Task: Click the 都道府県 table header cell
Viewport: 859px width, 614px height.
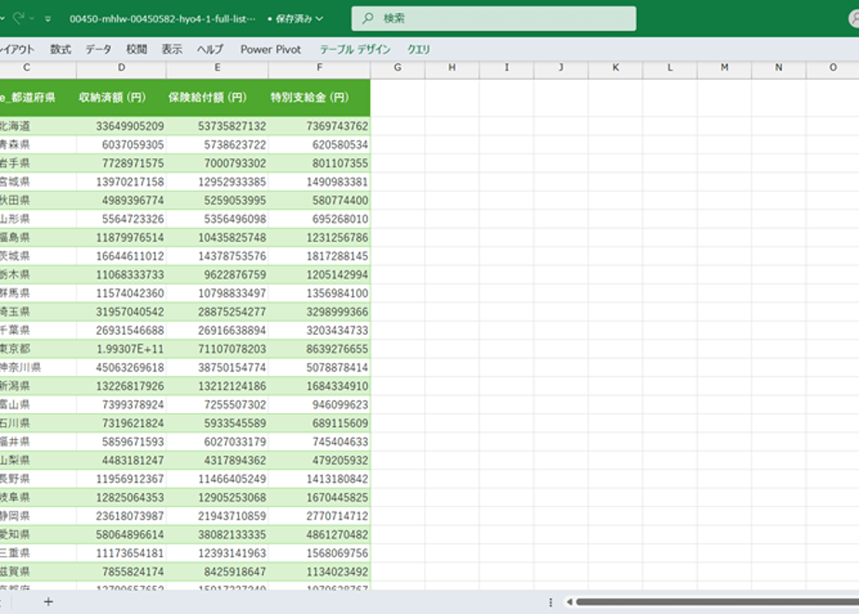Action: coord(38,98)
